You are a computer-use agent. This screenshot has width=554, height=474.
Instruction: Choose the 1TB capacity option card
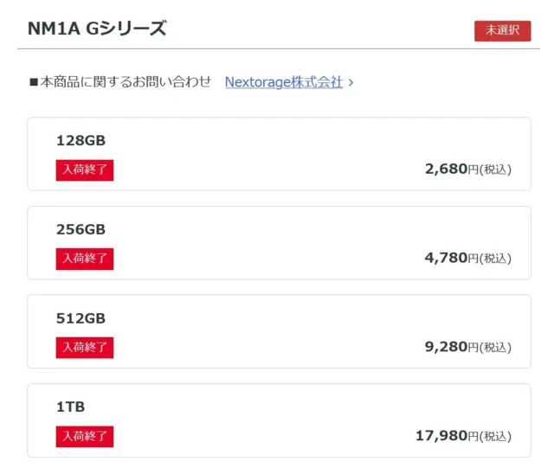click(x=279, y=420)
